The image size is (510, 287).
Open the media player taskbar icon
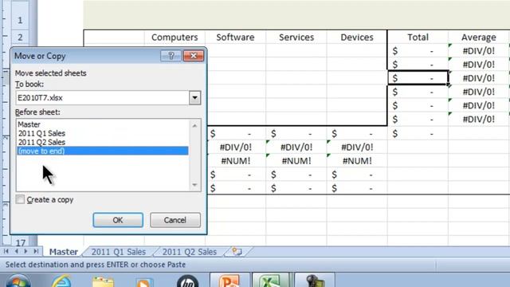point(144,281)
